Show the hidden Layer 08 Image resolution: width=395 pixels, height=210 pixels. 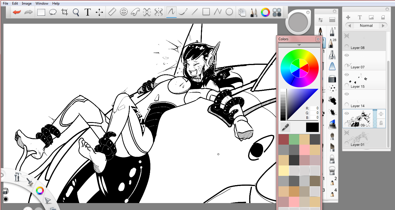click(347, 36)
